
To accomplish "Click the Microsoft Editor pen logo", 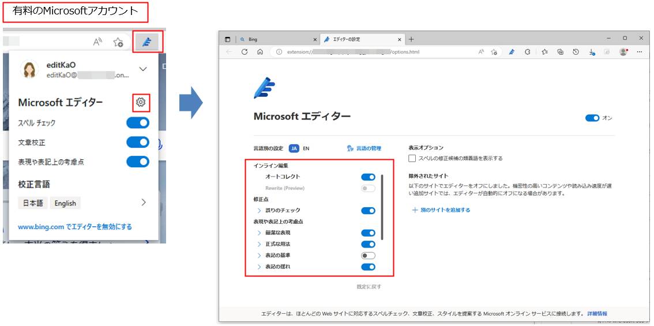I will click(265, 88).
